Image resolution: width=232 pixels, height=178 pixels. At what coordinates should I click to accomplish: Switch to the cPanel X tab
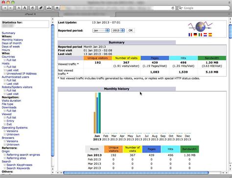pyautogui.click(x=30, y=14)
